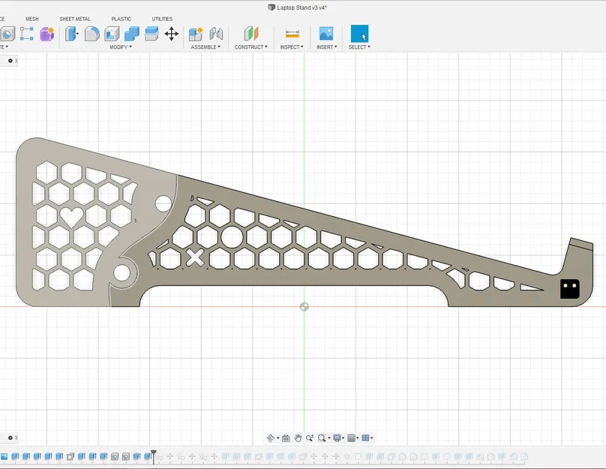Click the first timeline canvas image feature

(x=4, y=457)
